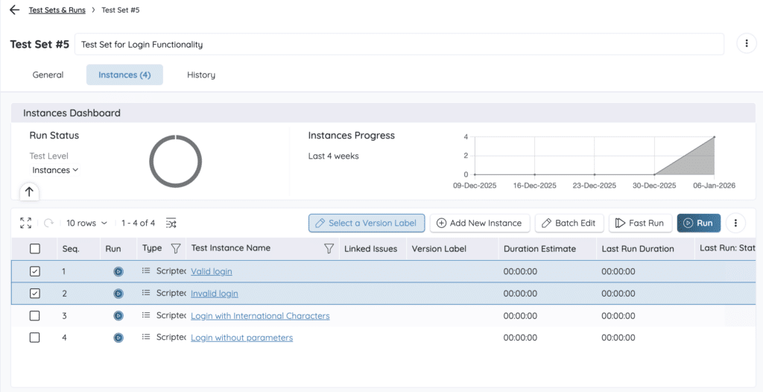The width and height of the screenshot is (763, 392).
Task: Refresh the instances grid
Action: point(48,223)
